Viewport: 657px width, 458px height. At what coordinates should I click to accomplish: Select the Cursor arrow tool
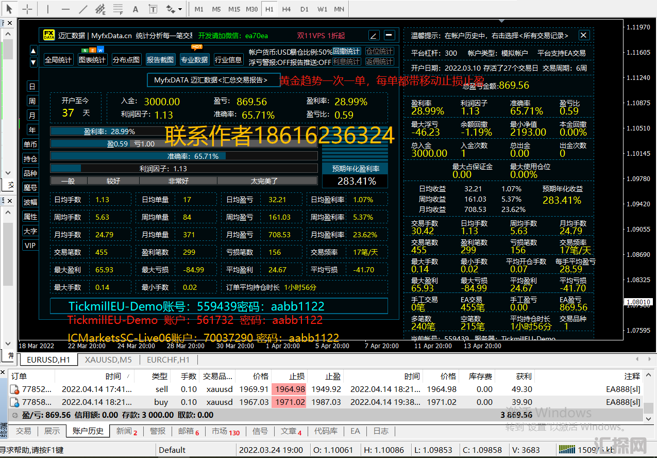tap(9, 9)
